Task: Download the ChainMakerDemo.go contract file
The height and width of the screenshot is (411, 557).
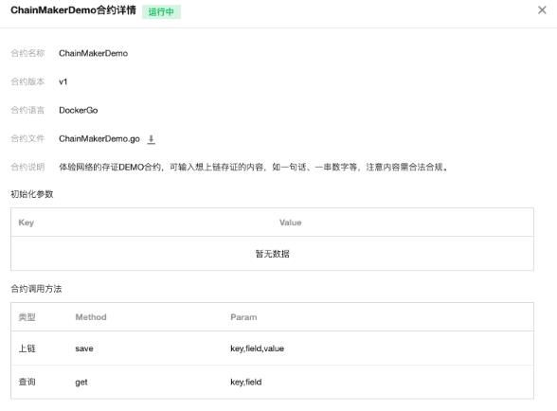Action: pyautogui.click(x=151, y=139)
